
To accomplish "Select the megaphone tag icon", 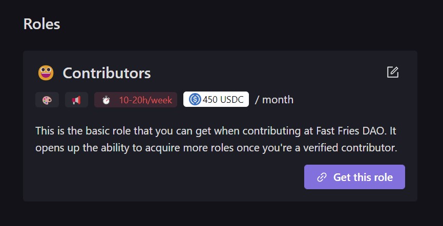I will point(76,100).
